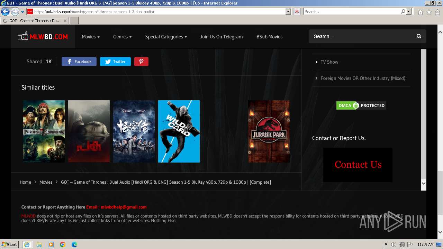Open the Genres dropdown menu
Viewport: 443px width, 249px height.
coord(122,37)
